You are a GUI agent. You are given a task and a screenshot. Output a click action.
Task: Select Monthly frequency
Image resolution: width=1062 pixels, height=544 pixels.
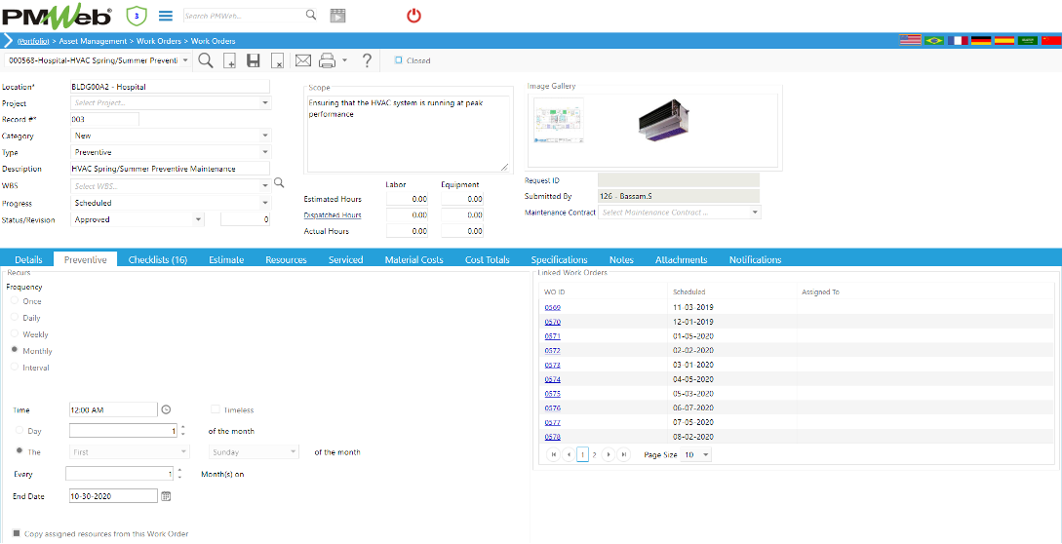(x=15, y=350)
